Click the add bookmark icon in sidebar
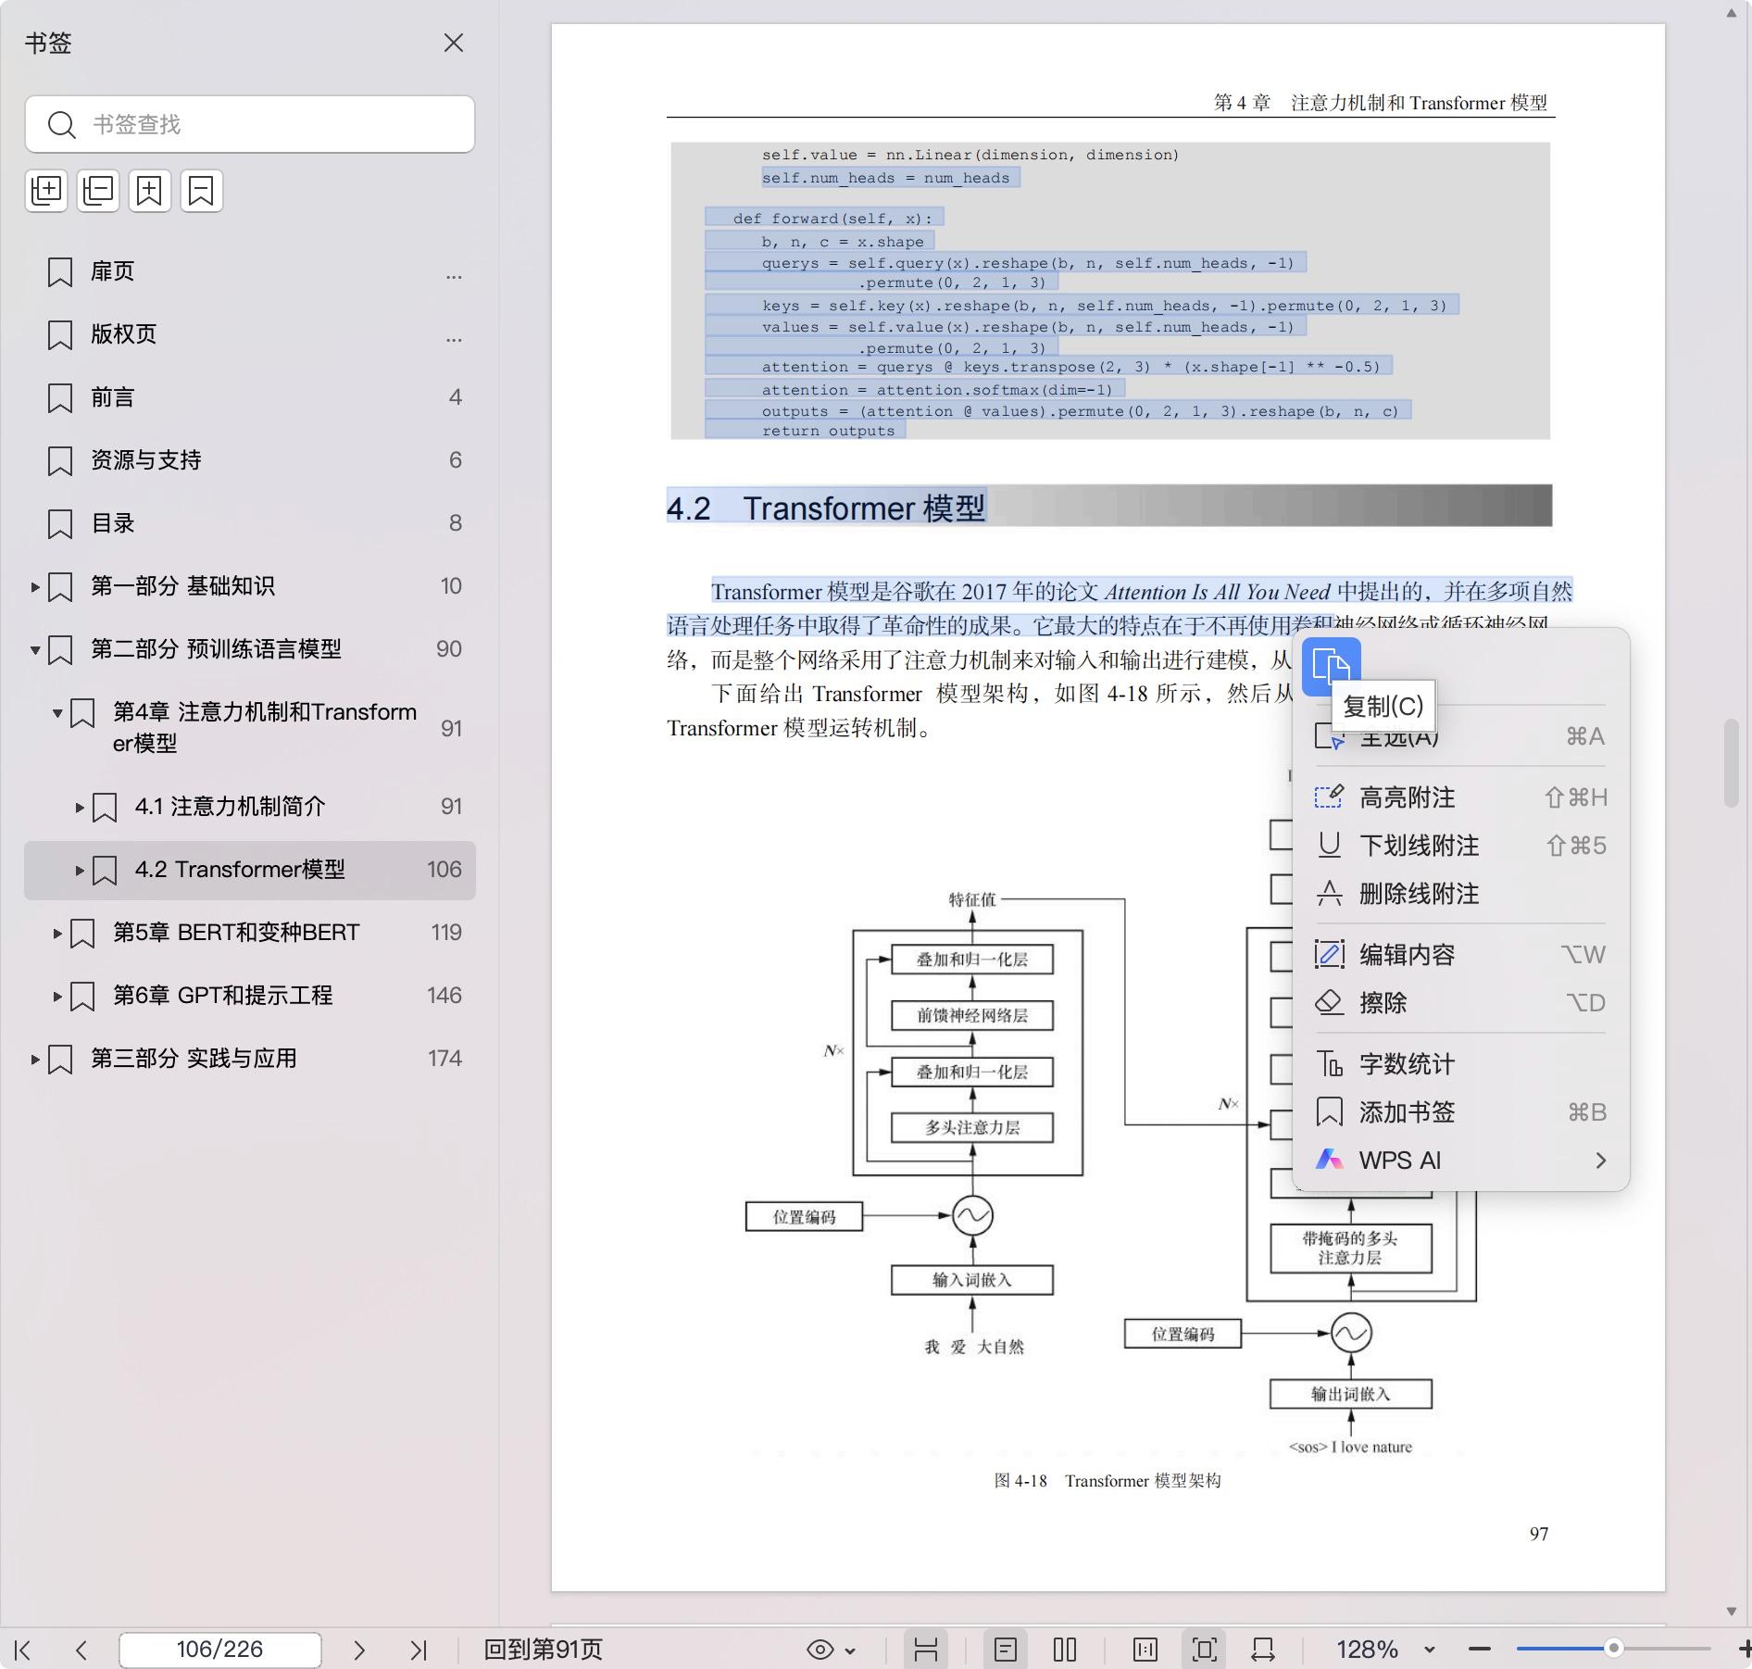This screenshot has width=1752, height=1669. [x=149, y=191]
